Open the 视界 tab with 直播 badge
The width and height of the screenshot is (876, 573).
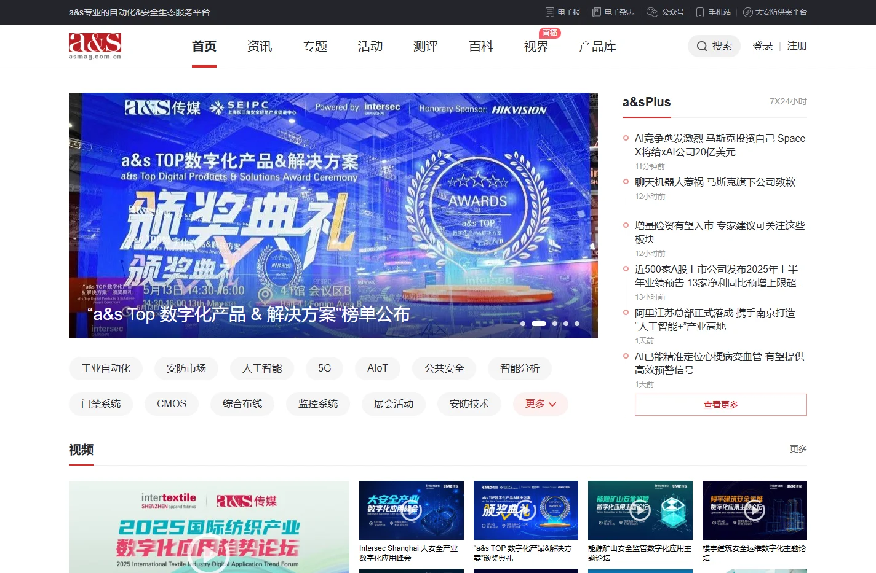[x=536, y=46]
